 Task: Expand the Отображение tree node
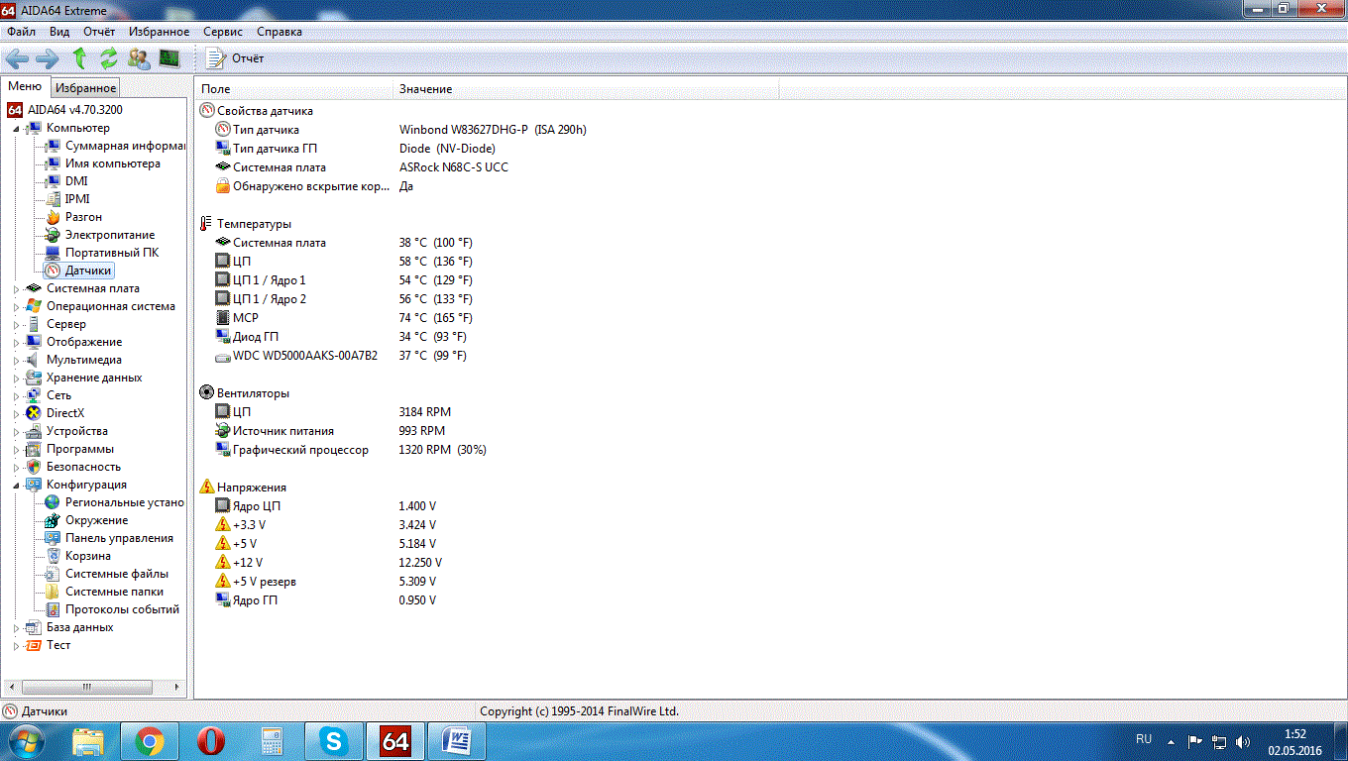point(16,342)
